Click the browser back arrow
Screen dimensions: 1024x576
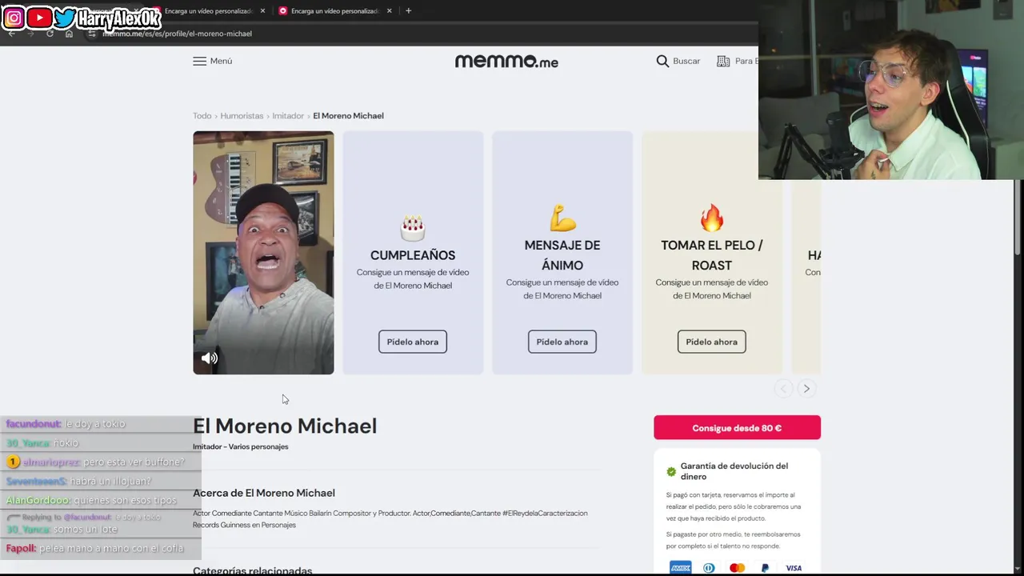click(x=11, y=34)
